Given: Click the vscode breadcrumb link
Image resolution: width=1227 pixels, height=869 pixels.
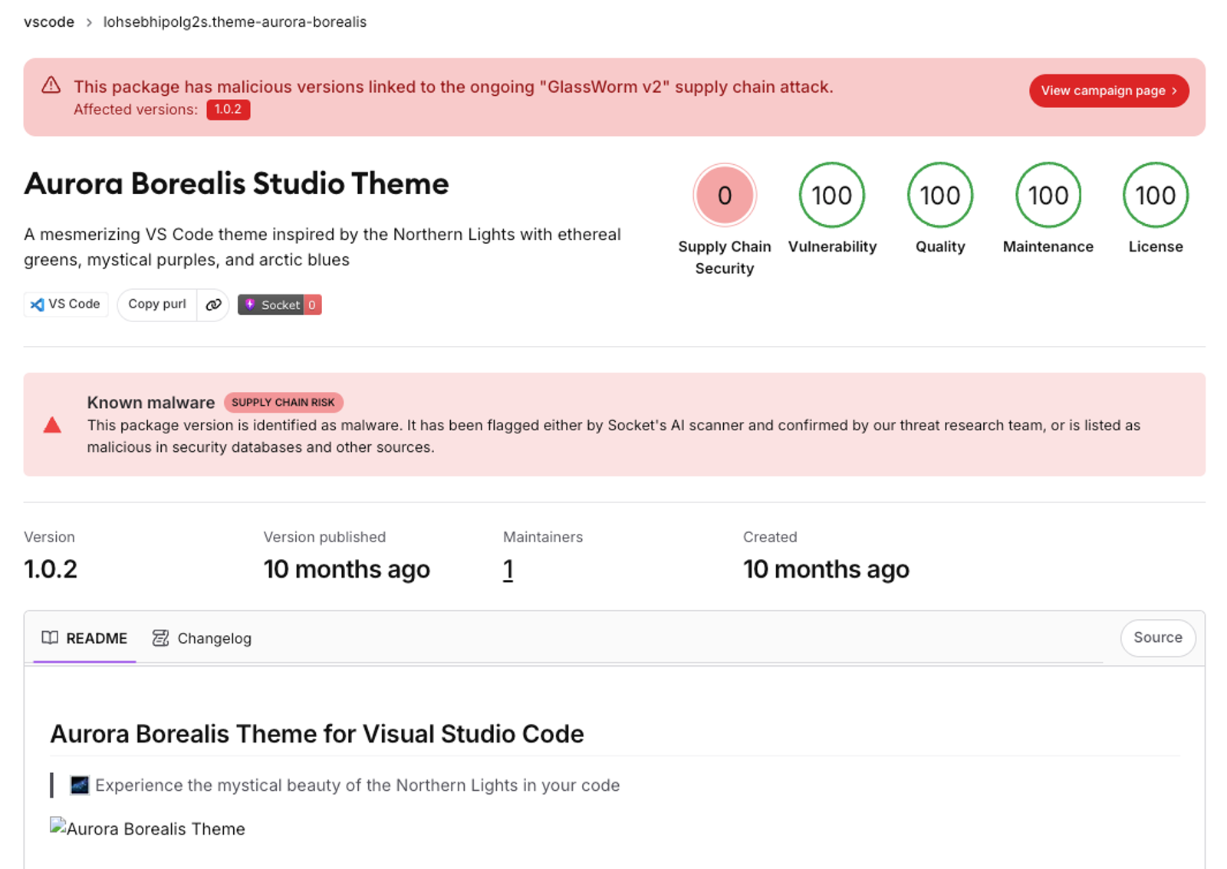Looking at the screenshot, I should click(x=49, y=21).
